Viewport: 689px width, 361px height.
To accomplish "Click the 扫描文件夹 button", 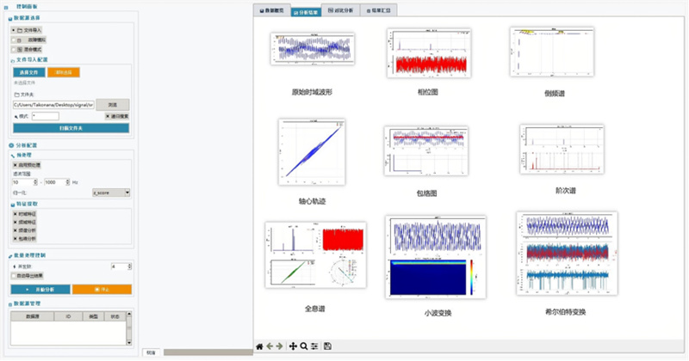I will pos(71,128).
